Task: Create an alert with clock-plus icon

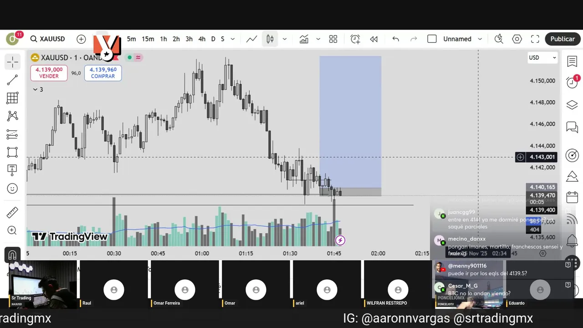Action: 355,39
